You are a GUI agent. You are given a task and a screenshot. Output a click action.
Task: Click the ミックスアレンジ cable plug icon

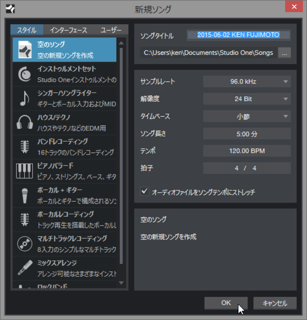point(25,268)
